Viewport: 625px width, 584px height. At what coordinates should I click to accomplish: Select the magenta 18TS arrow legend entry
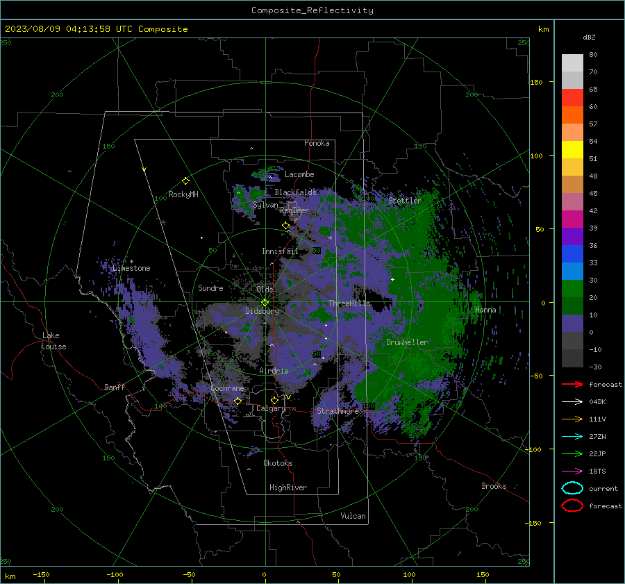pos(572,472)
